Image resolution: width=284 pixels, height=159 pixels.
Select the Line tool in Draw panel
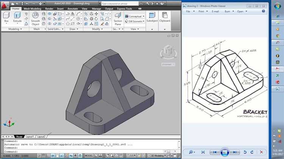pos(73,19)
